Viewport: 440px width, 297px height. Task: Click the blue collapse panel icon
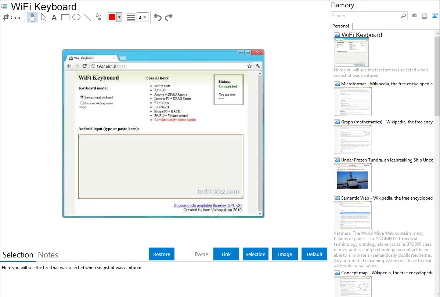click(434, 16)
